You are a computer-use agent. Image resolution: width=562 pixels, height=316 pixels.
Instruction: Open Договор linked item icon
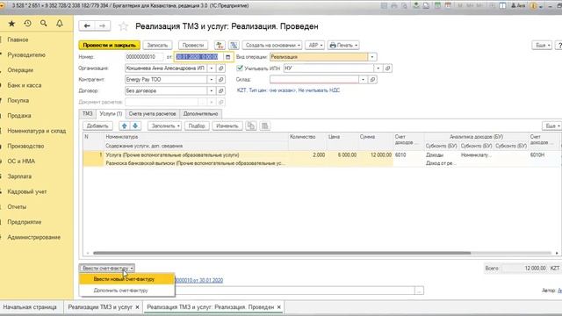pos(221,91)
